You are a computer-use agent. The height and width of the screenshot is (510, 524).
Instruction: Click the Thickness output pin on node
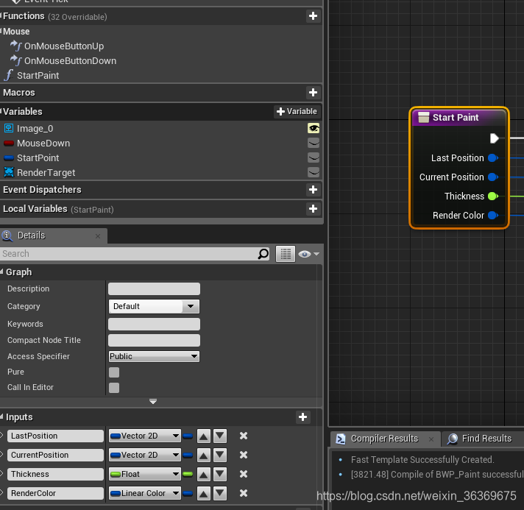[493, 196]
